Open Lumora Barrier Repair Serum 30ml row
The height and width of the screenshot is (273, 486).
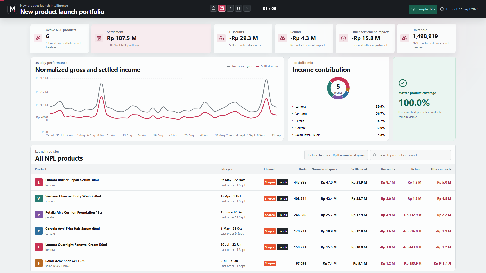coord(243,182)
